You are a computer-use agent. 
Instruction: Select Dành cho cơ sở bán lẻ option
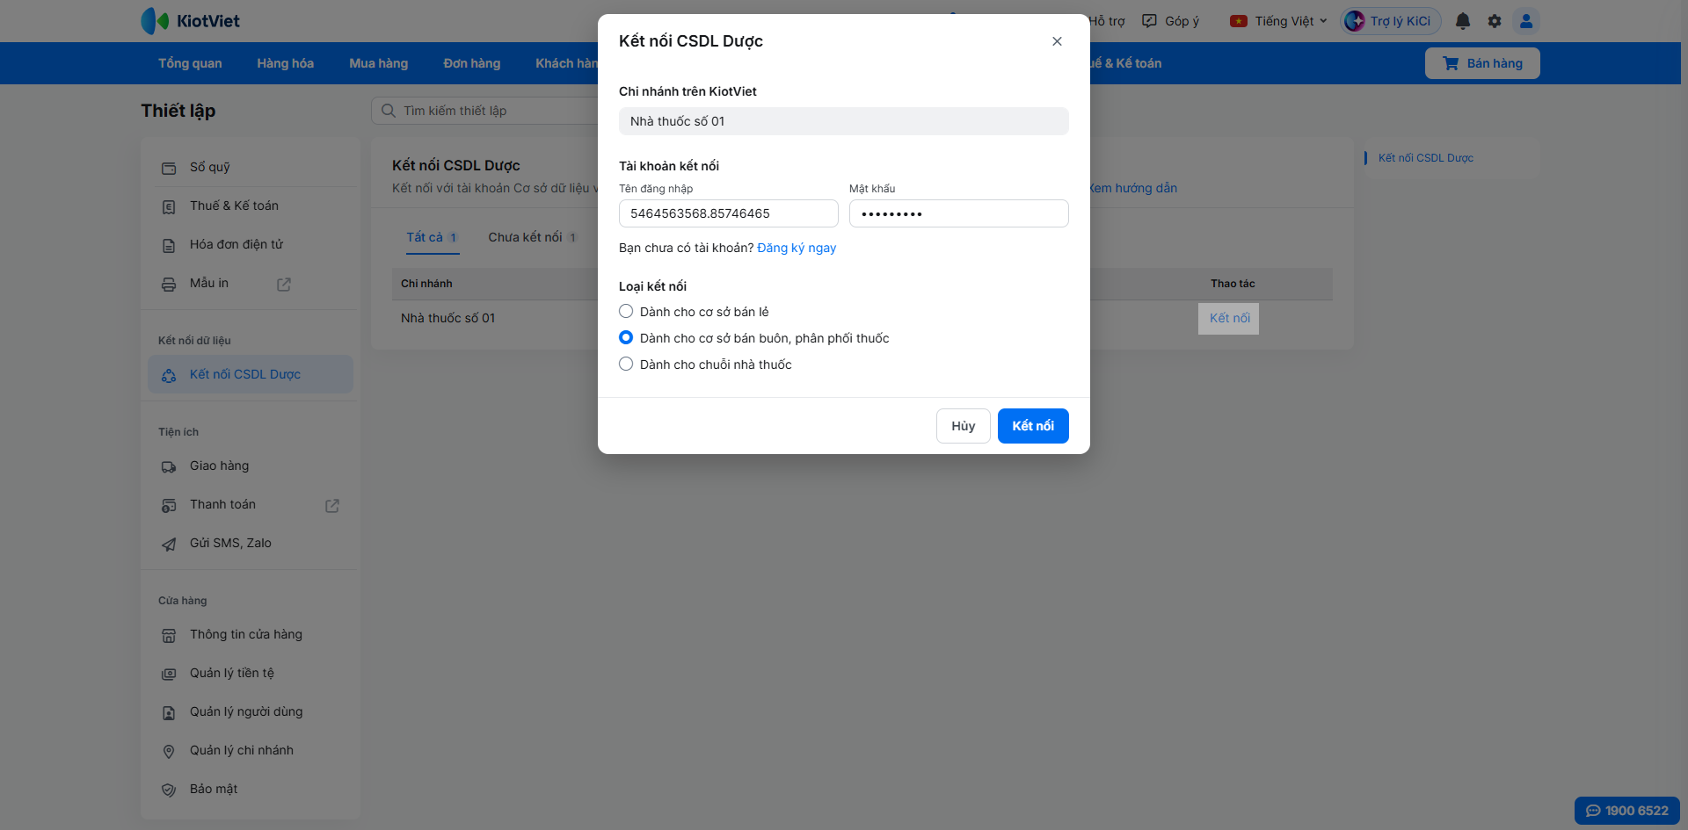point(626,312)
